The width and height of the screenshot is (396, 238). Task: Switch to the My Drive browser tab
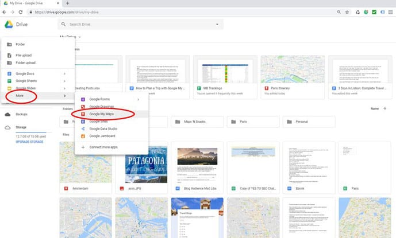click(30, 3)
